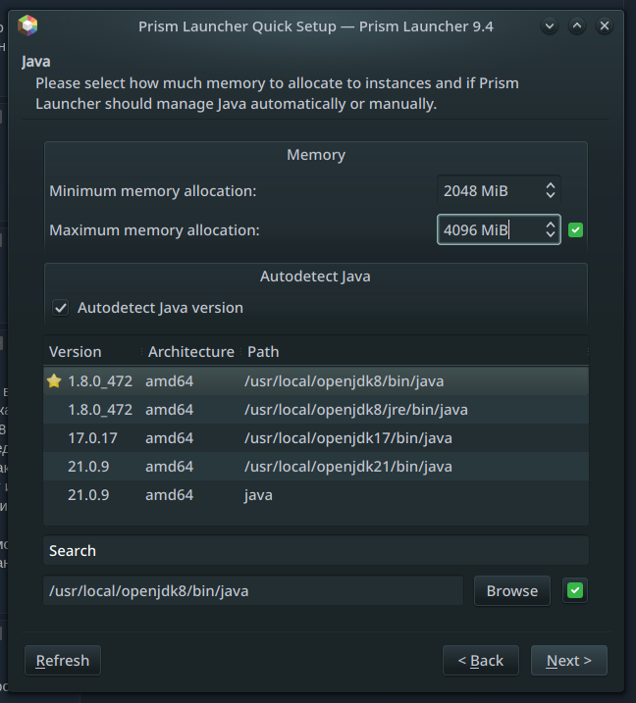
Task: Click the green check icon beside maximum memory
Action: pos(576,230)
